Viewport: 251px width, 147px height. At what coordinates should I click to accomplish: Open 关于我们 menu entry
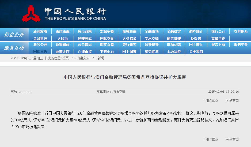point(196,52)
